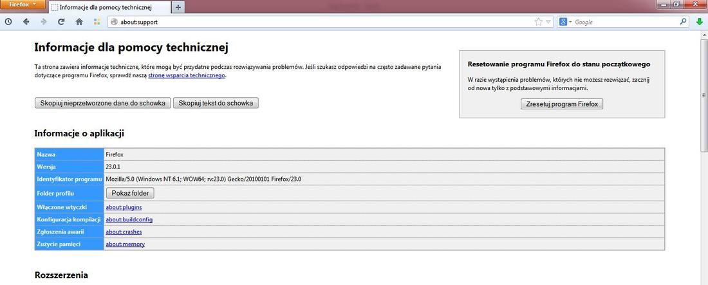Open the stronę wsparcia technicznego link

pyautogui.click(x=187, y=76)
